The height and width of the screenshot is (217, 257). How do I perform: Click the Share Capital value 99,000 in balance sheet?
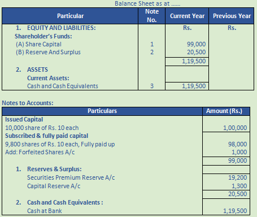click(196, 44)
